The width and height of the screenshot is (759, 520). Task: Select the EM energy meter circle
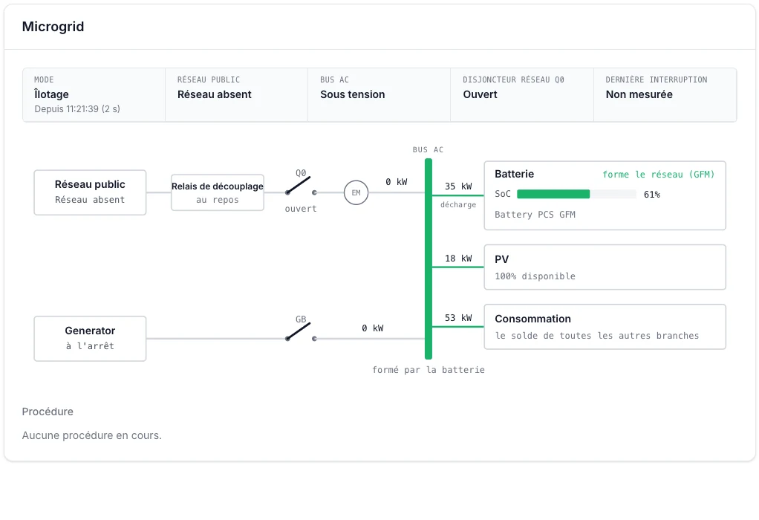(x=356, y=192)
